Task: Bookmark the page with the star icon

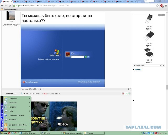Action: [157, 6]
